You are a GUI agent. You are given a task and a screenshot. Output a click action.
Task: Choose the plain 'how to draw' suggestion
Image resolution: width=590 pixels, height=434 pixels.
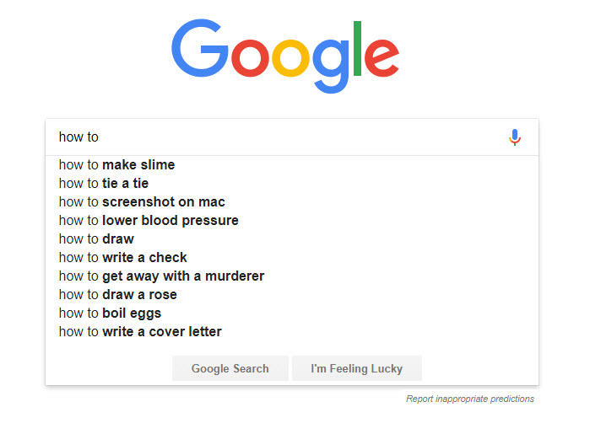tap(95, 239)
